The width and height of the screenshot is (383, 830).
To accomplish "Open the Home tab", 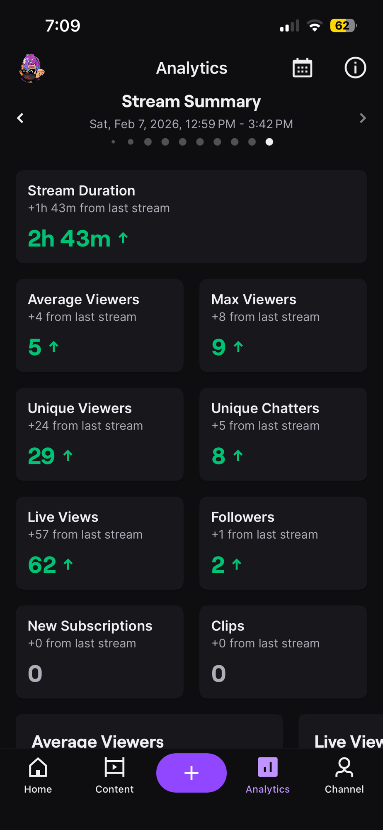I will point(38,775).
